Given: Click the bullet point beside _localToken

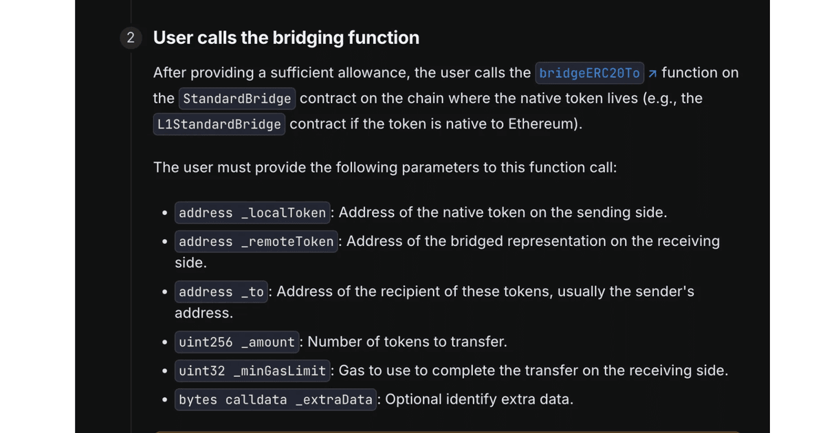Looking at the screenshot, I should [164, 213].
